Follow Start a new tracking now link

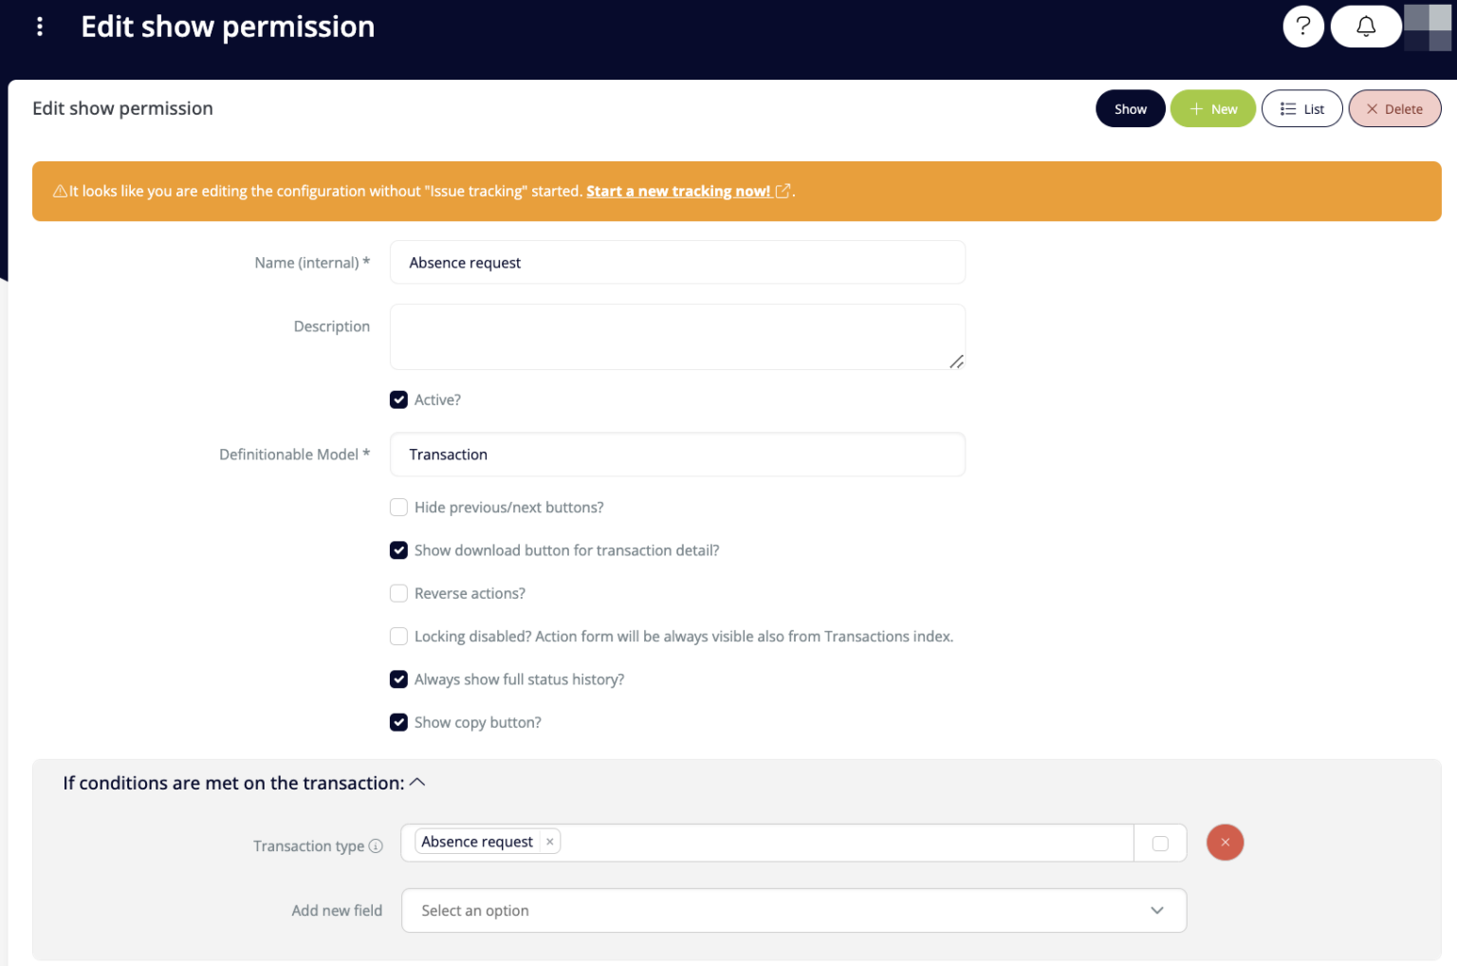(678, 192)
